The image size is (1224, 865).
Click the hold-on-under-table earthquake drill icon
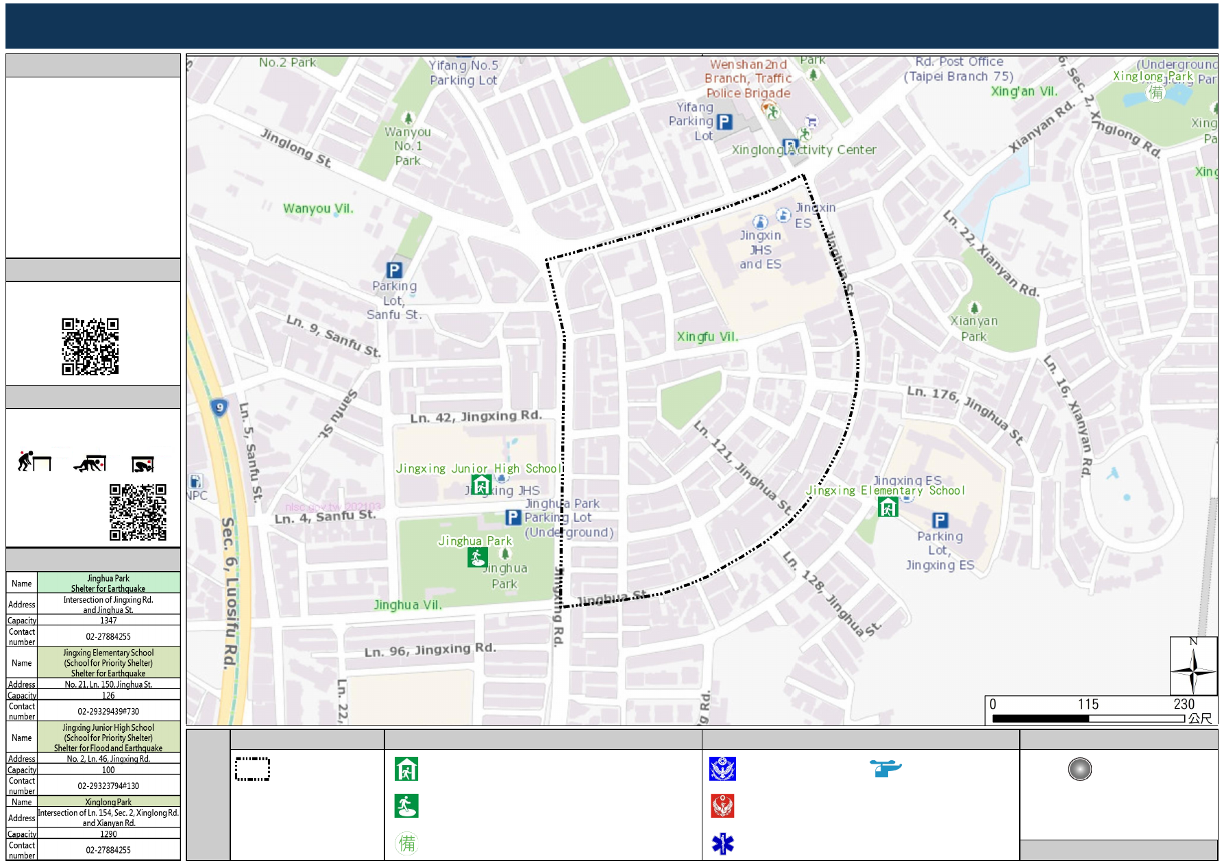143,464
